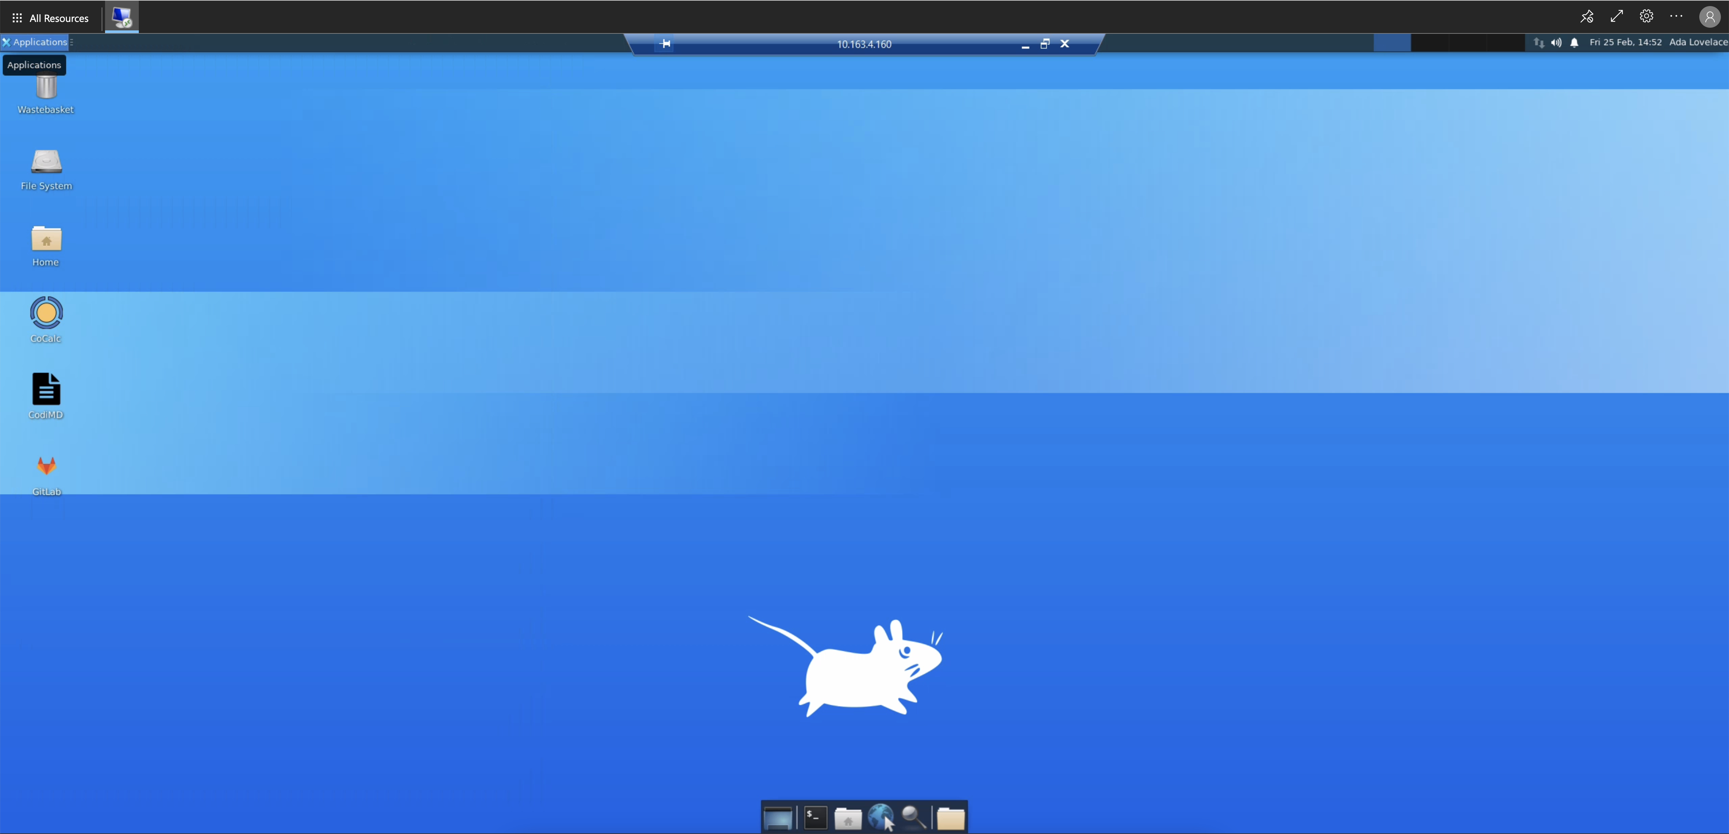
Task: Toggle the pin on the connection bar
Action: 665,44
